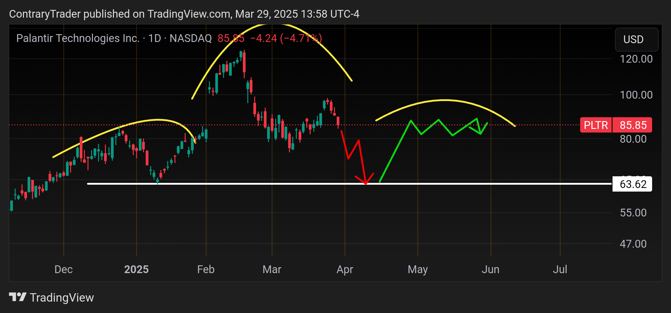Click the Apr label on time axis
Screen dimensions: 671x313
(x=345, y=270)
